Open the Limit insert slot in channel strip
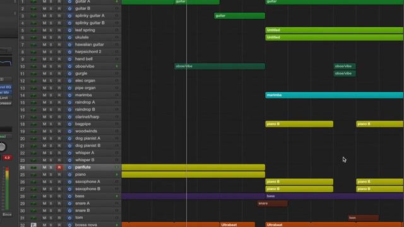Viewport: 404px width, 227px height. click(x=5, y=98)
